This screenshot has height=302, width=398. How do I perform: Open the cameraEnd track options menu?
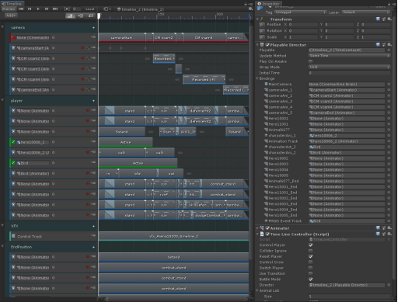[93, 89]
